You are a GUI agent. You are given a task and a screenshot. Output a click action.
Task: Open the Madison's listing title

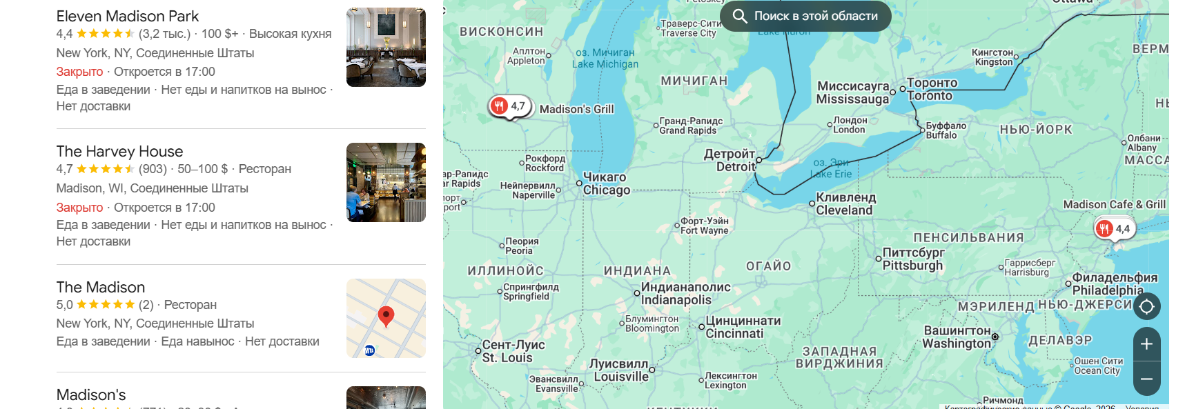[91, 395]
